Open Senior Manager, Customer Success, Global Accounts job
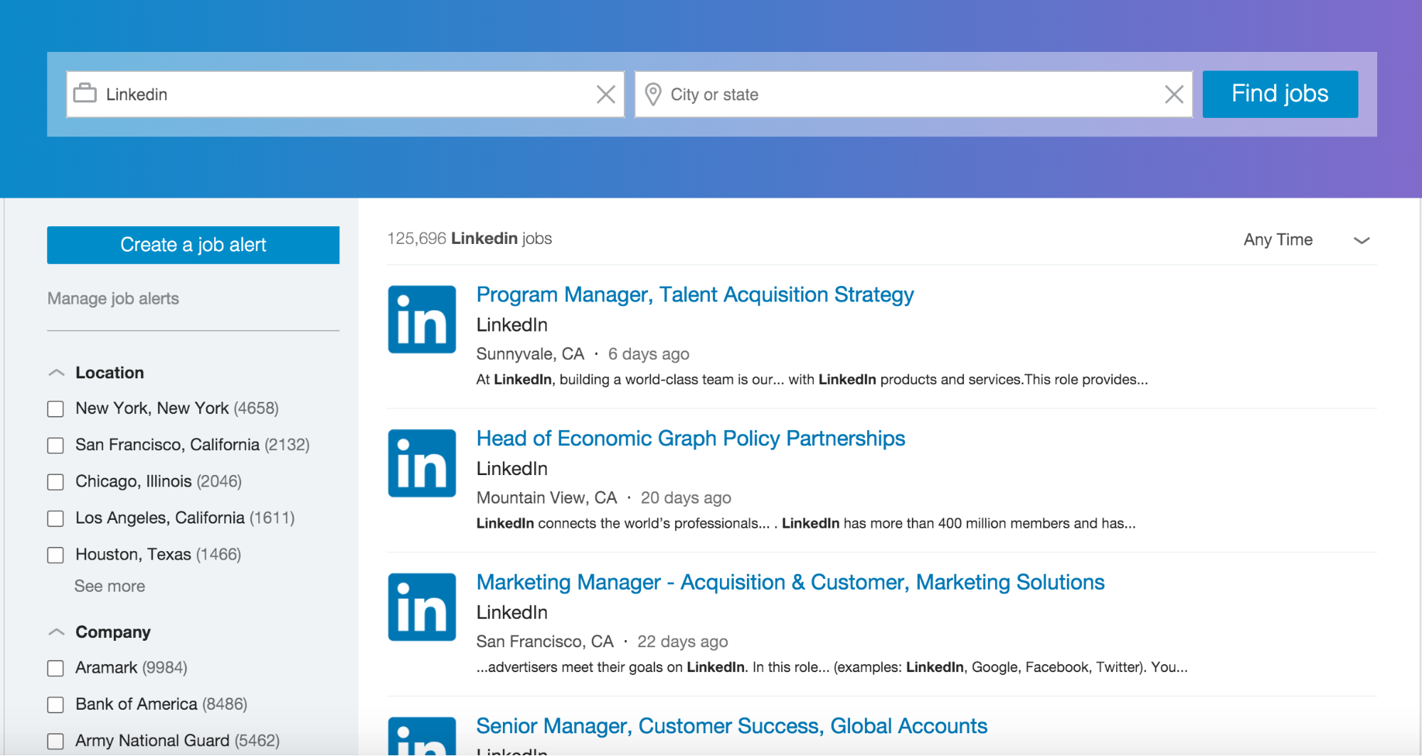The width and height of the screenshot is (1422, 756). pos(732,725)
